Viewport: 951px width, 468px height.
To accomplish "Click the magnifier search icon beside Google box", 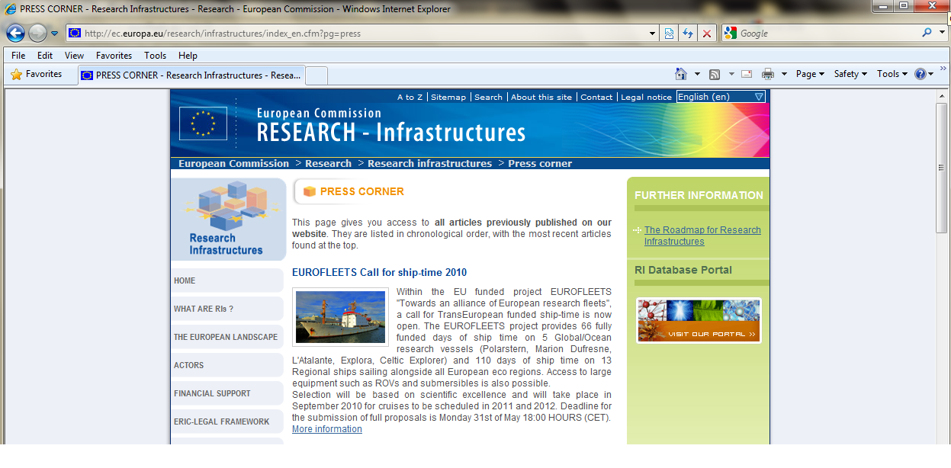I will [x=927, y=34].
